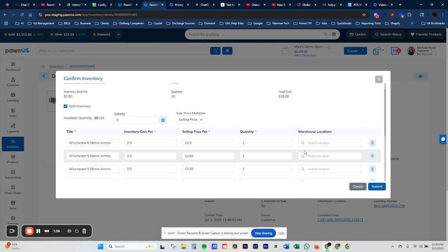Open the cart icon with 0 badge
The height and width of the screenshot is (252, 448).
coord(396,51)
